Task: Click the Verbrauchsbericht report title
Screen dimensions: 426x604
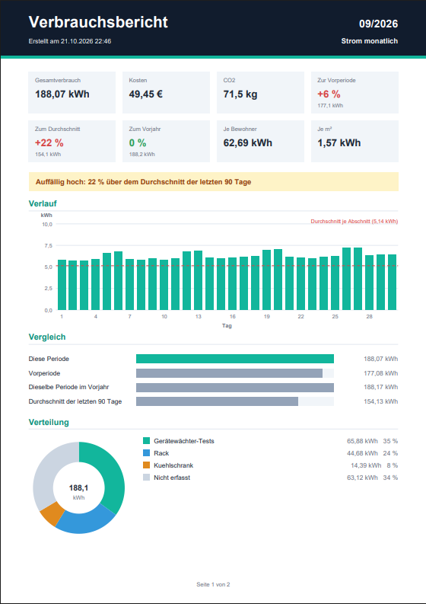Action: pyautogui.click(x=98, y=22)
